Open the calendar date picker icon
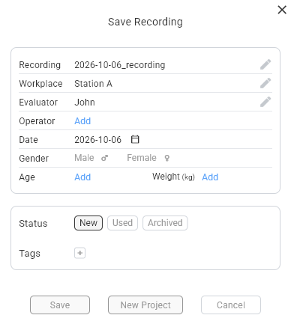Image resolution: width=291 pixels, height=327 pixels. point(135,139)
